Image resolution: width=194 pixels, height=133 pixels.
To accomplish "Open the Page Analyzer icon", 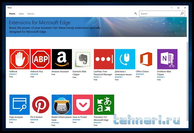I will (19, 105).
